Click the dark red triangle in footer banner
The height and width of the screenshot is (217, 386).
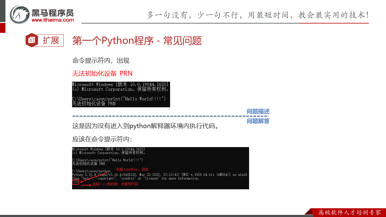coord(308,212)
